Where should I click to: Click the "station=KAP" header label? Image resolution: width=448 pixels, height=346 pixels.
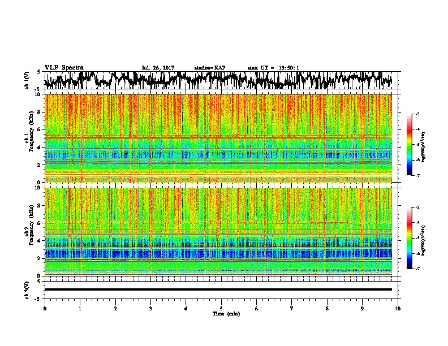point(210,68)
